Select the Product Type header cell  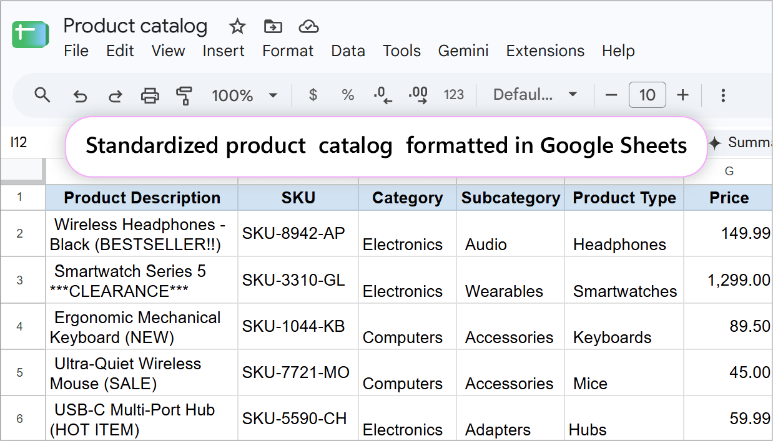[x=624, y=198]
